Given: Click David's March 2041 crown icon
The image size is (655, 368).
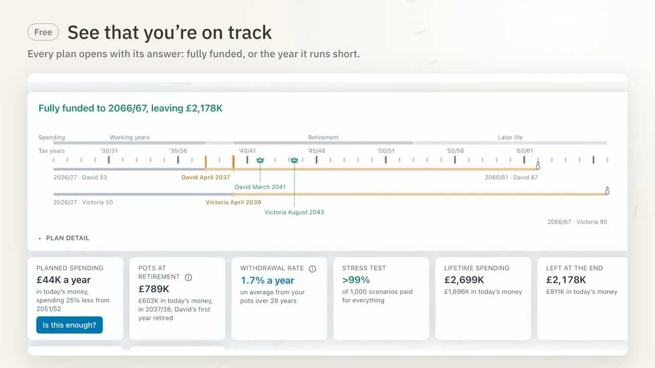Looking at the screenshot, I should 260,160.
